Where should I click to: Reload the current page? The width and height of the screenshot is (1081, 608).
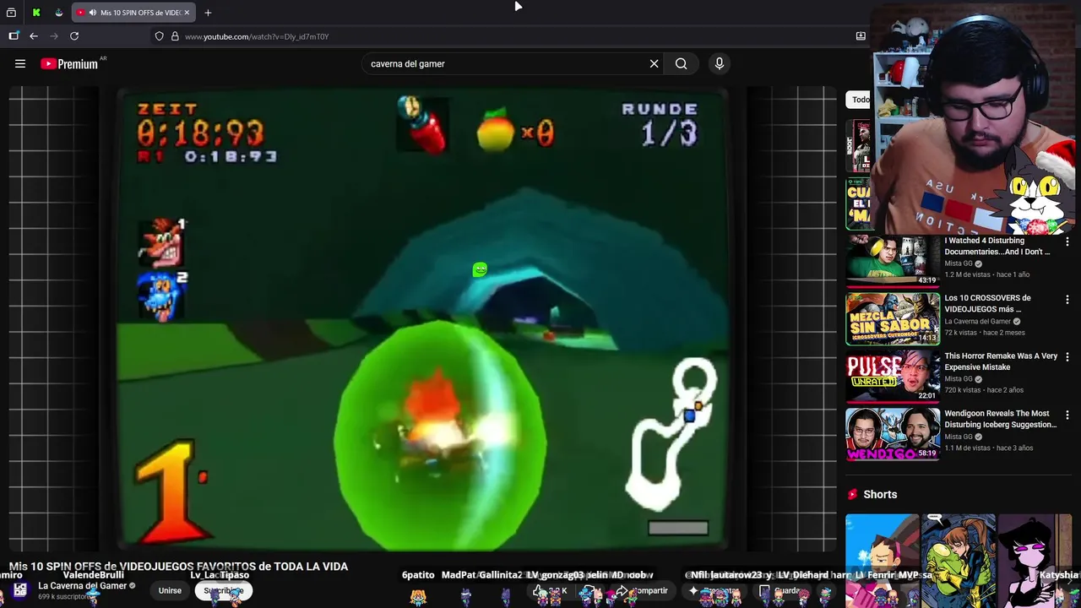74,36
